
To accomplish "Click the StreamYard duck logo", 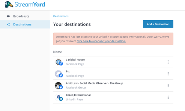I will [x=9, y=4].
